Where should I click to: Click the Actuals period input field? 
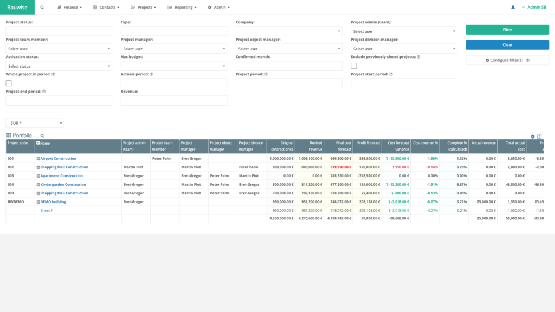click(174, 83)
